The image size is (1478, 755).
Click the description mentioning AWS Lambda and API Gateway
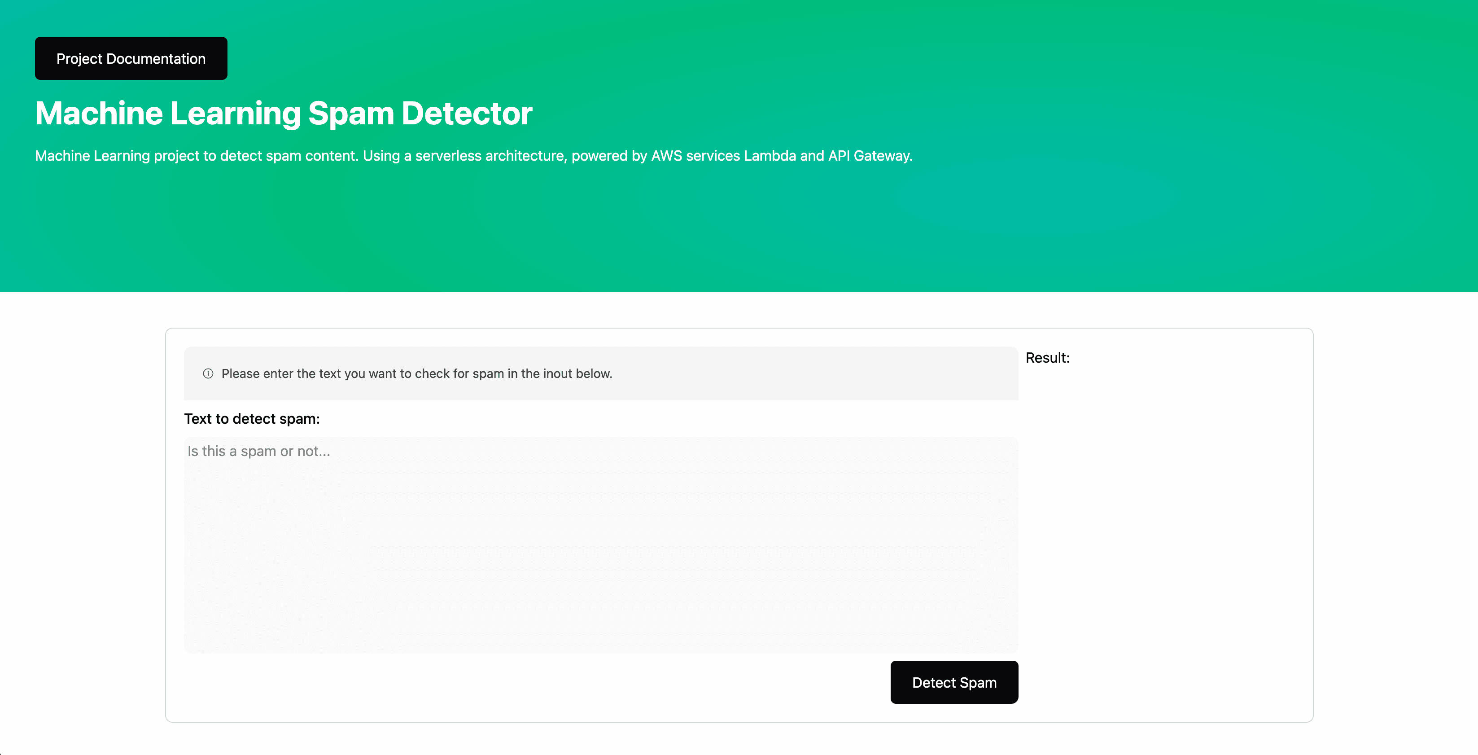tap(474, 156)
